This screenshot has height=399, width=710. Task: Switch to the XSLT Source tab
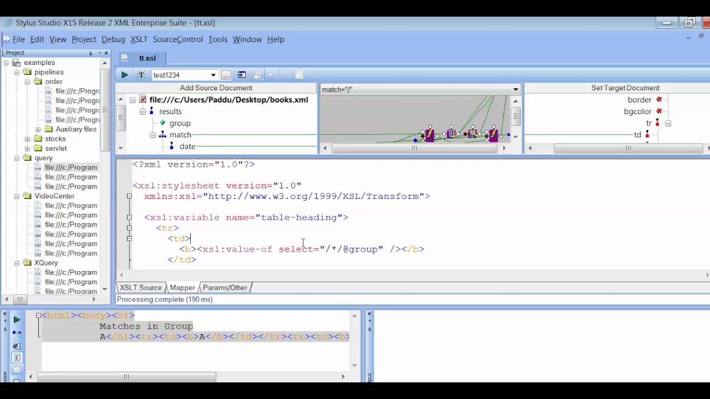click(140, 288)
